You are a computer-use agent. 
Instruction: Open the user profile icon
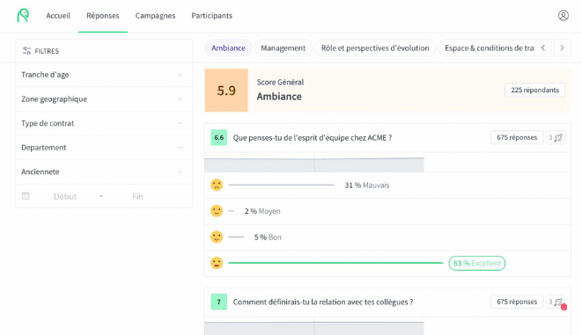pos(564,16)
